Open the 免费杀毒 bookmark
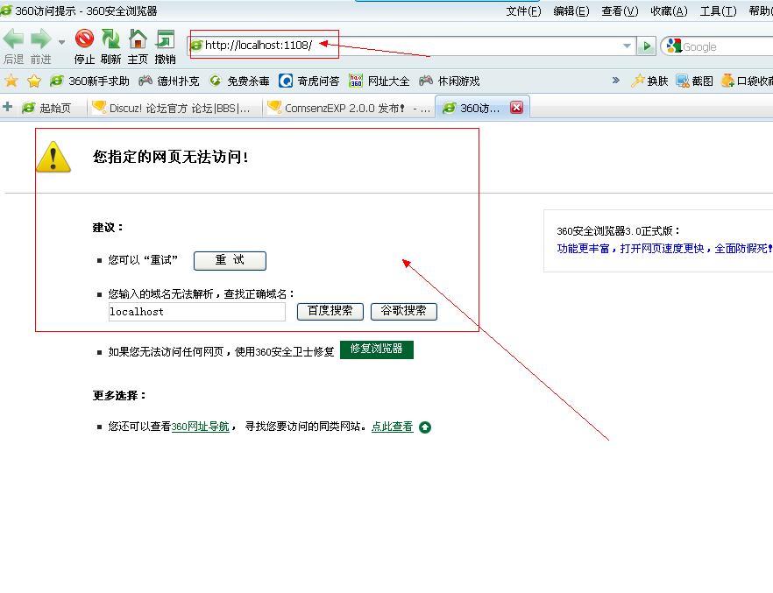The height and width of the screenshot is (593, 773). tap(239, 81)
